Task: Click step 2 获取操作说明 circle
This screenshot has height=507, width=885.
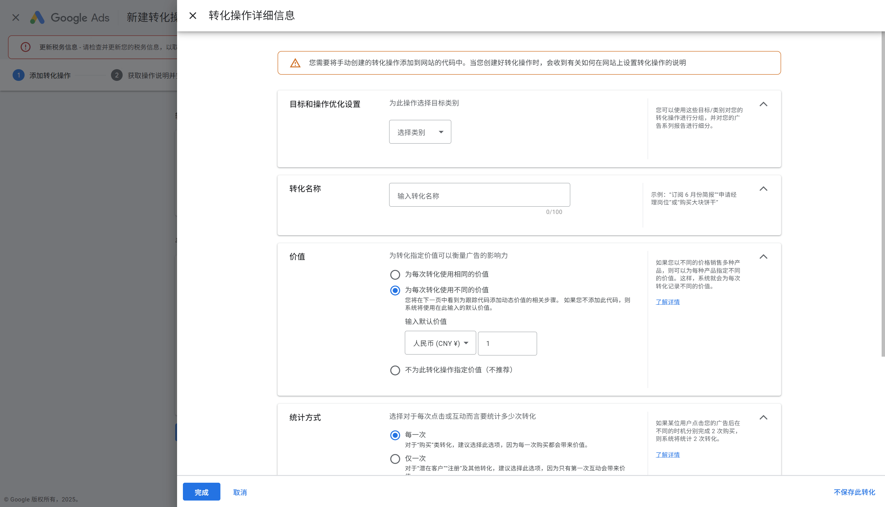Action: 117,75
